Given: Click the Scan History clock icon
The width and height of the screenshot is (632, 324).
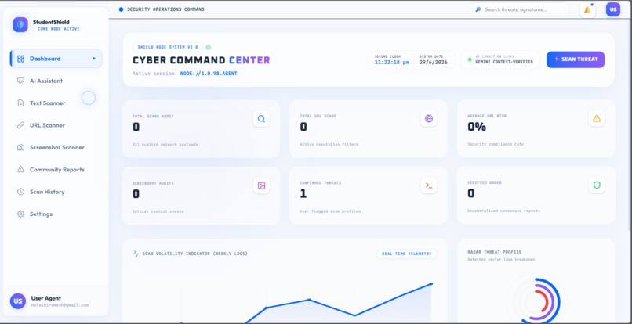Looking at the screenshot, I should coord(20,192).
